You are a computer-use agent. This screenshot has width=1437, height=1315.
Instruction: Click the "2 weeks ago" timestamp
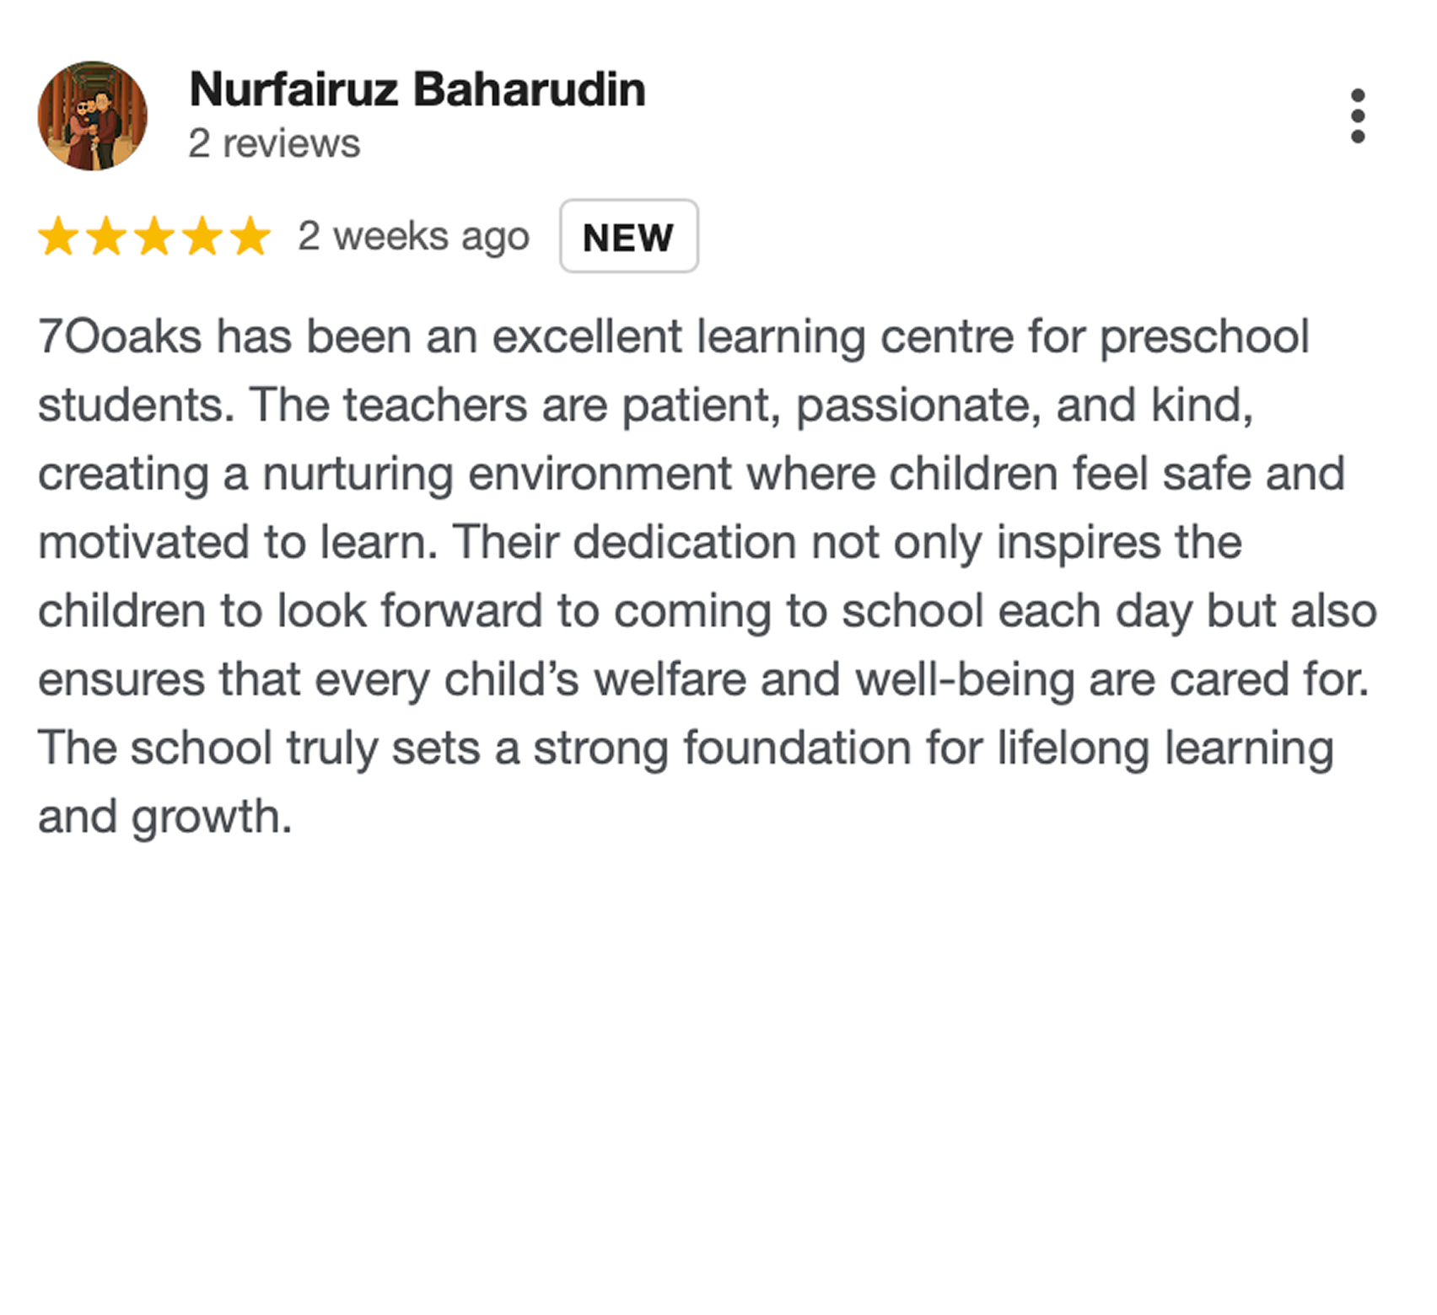pyautogui.click(x=413, y=236)
